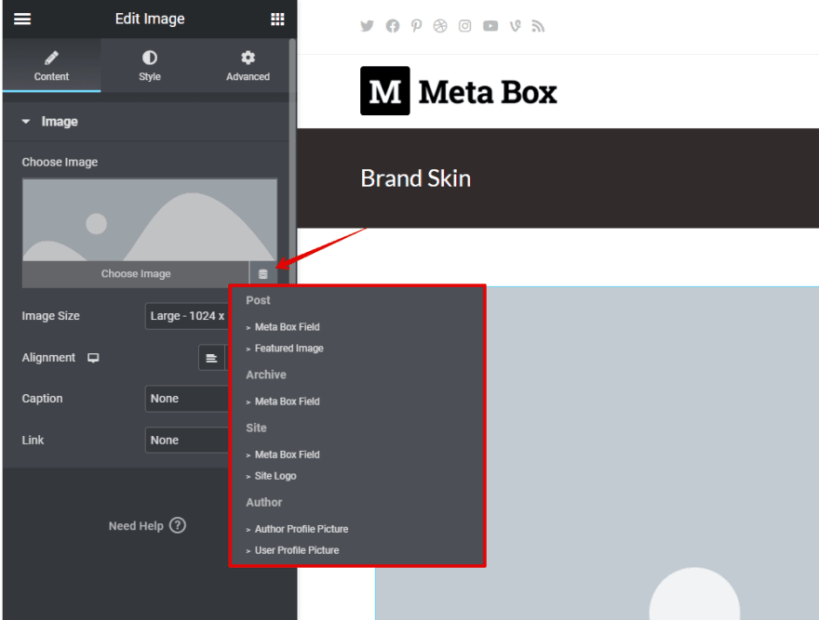Screen dimensions: 819x620
Task: Click the Edit Image panel title
Action: pos(150,19)
